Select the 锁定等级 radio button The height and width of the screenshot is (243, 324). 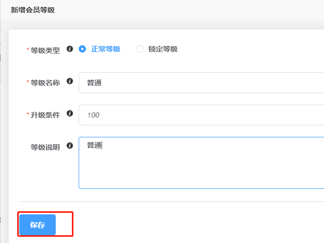[x=140, y=49]
